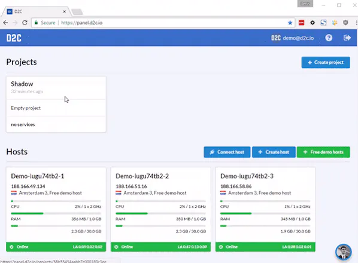Click the logout icon in header
358x263 pixels.
pos(347,38)
